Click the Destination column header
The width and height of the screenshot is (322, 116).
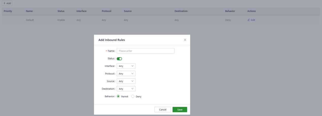[x=181, y=11]
